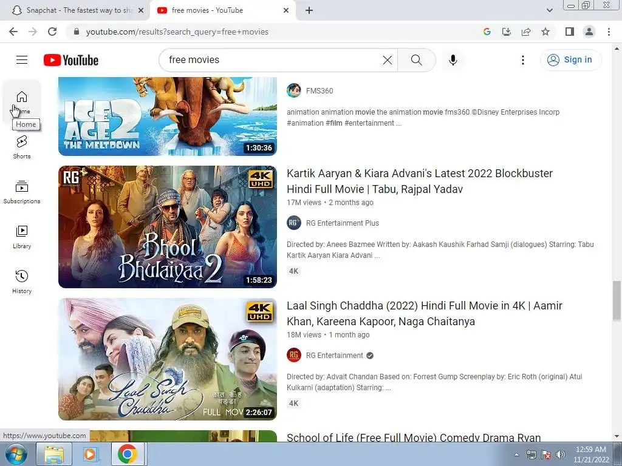Screen dimensions: 622x466
Task: Switch to the Snapchat tab
Action: click(75, 10)
